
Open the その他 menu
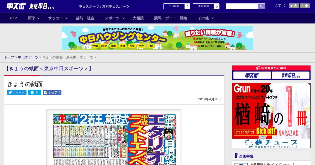pos(203,18)
